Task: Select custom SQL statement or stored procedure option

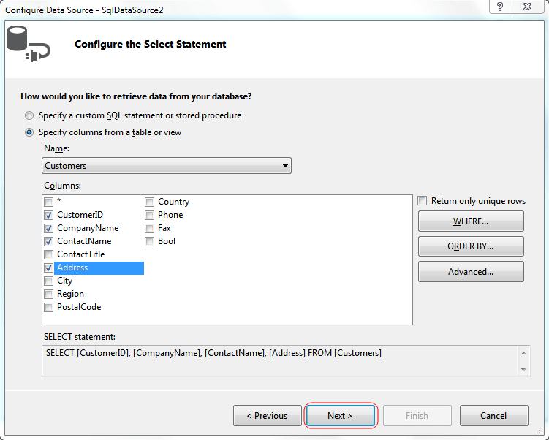Action: point(29,115)
